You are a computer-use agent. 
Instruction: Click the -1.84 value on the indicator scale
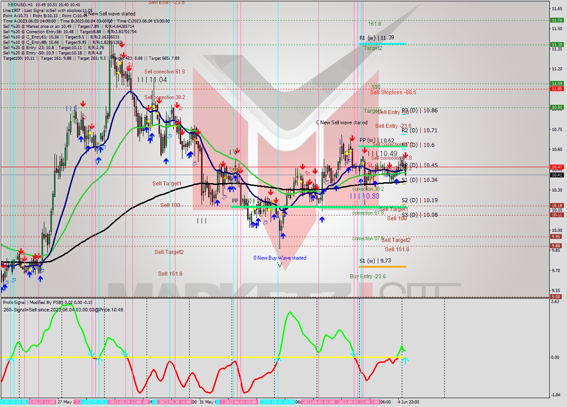point(555,395)
